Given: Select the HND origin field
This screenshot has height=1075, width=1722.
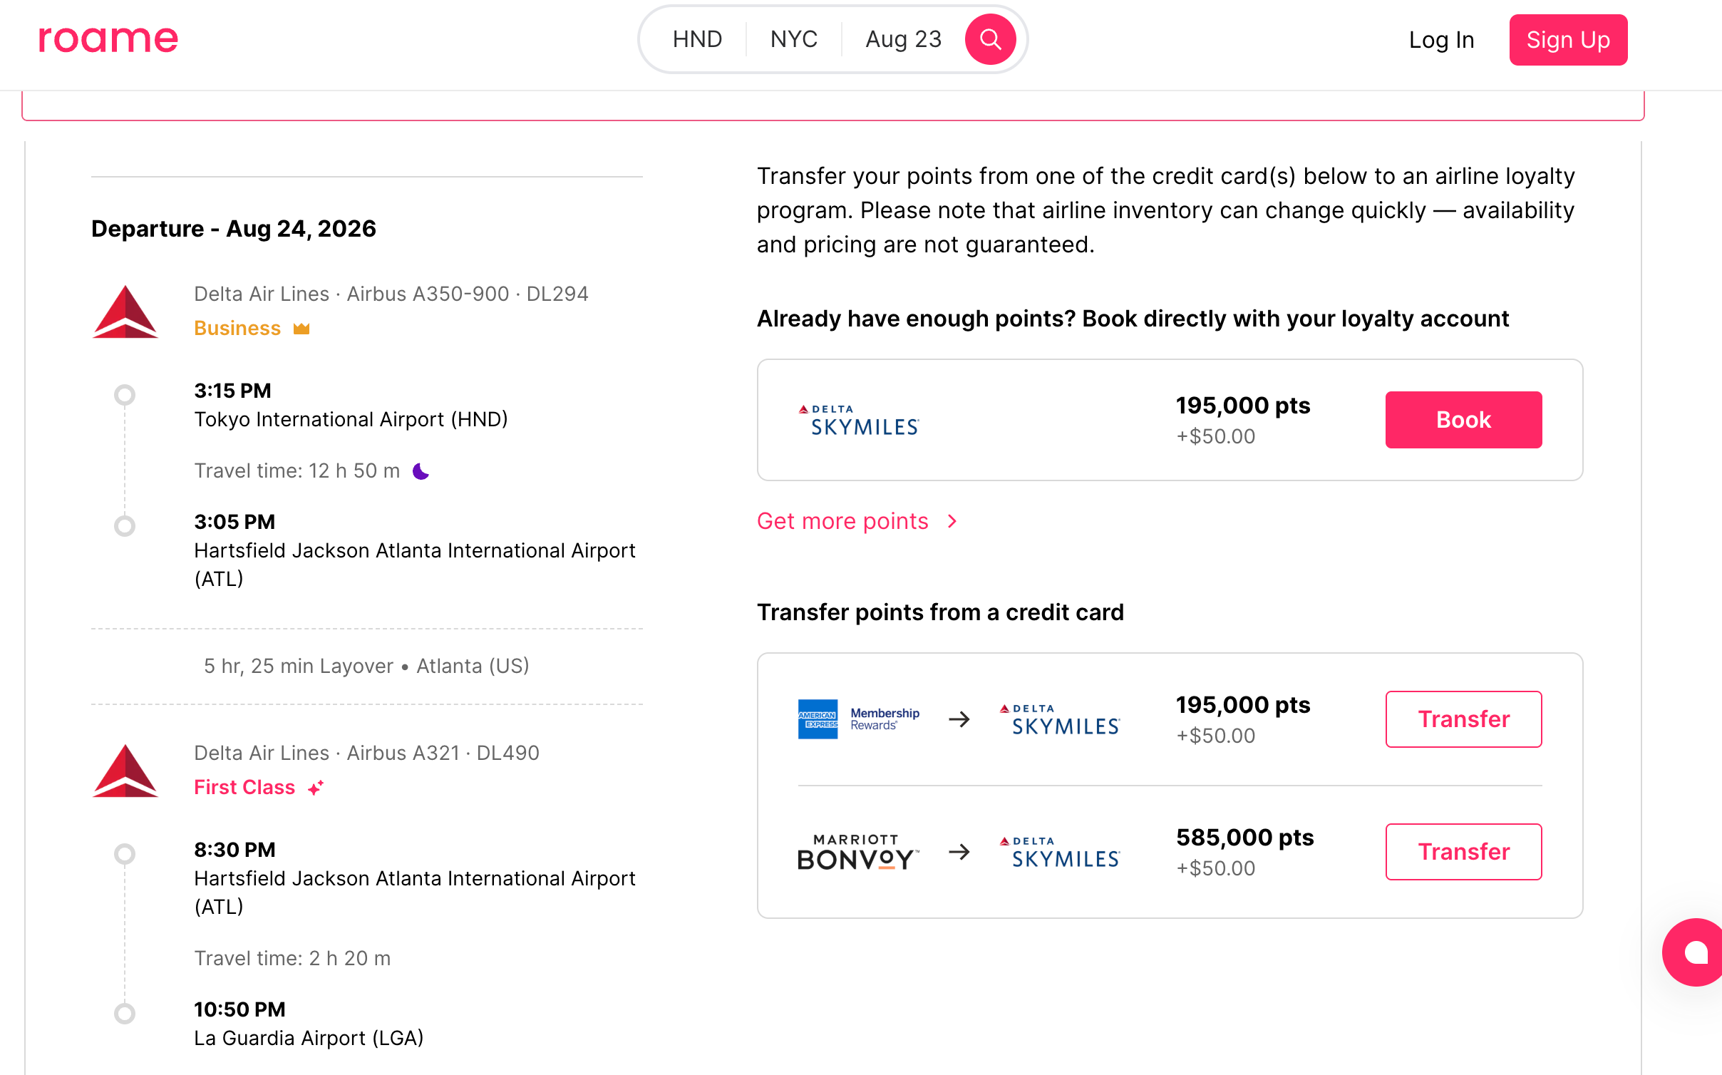Looking at the screenshot, I should pos(697,38).
